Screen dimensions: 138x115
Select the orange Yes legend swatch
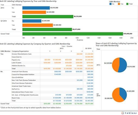click(x=119, y=4)
